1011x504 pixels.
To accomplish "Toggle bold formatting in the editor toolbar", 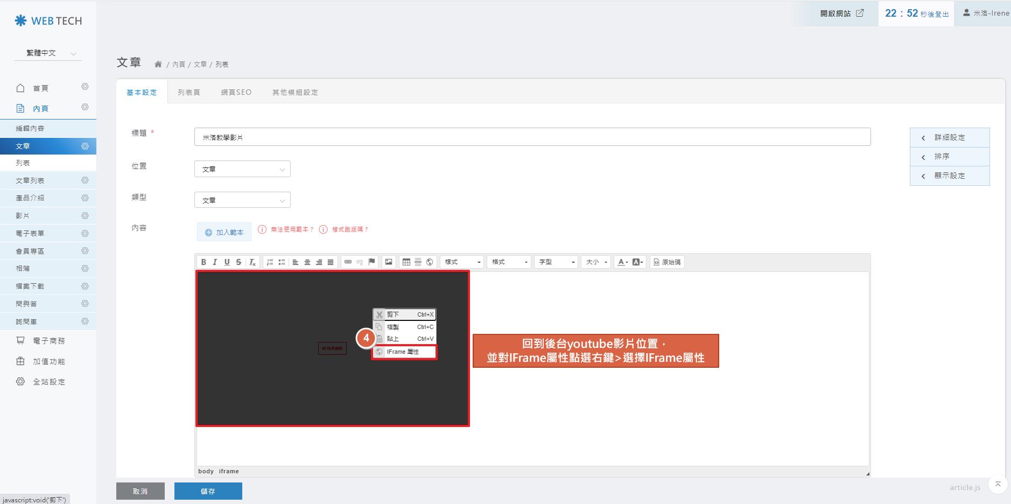I will [203, 262].
